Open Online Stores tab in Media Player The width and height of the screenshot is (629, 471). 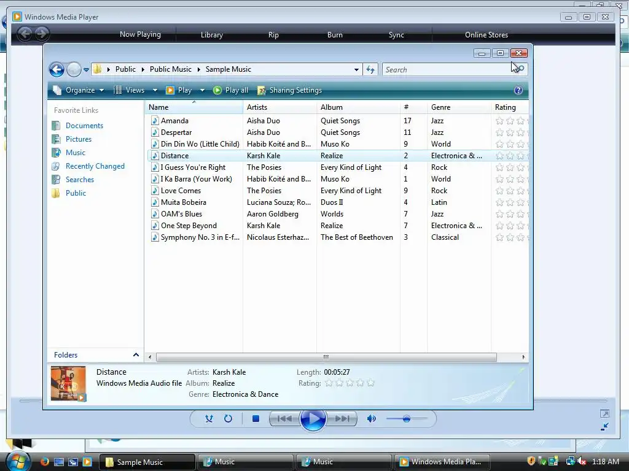[x=486, y=35]
